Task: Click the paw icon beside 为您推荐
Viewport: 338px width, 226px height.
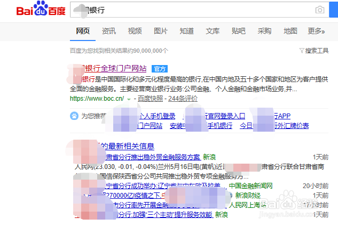Action: coord(74,116)
